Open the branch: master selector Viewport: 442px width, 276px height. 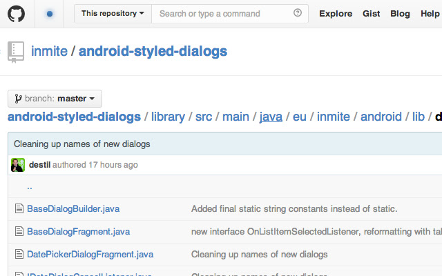(55, 99)
